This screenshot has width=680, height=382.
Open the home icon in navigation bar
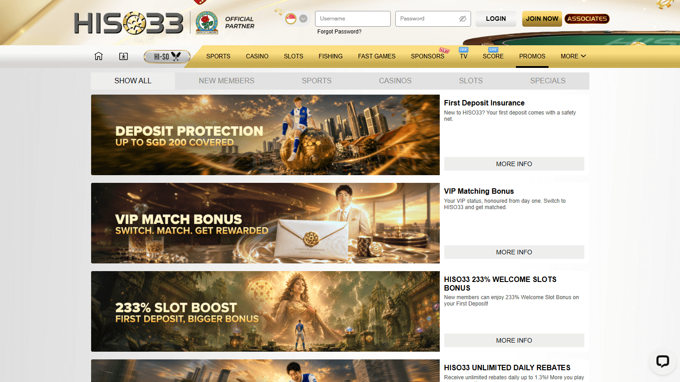point(98,56)
